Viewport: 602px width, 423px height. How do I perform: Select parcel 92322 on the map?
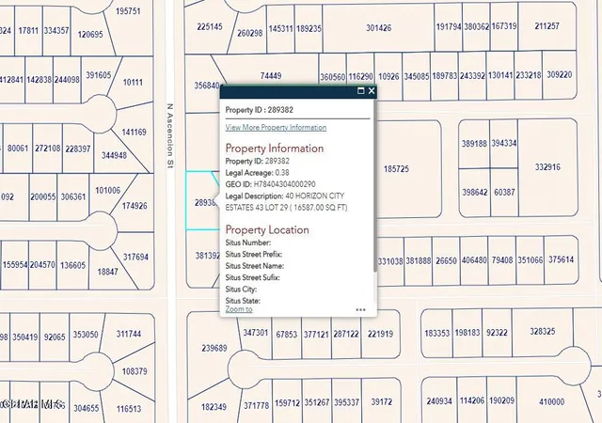tap(497, 332)
